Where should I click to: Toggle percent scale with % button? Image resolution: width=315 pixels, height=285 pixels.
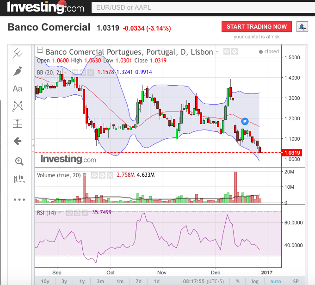(237, 281)
